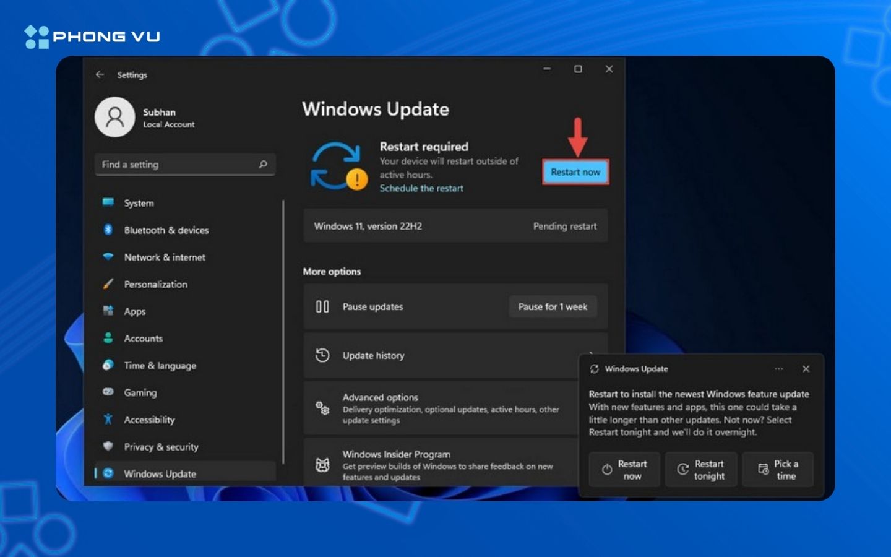Pause updates for 1 week

coord(553,306)
